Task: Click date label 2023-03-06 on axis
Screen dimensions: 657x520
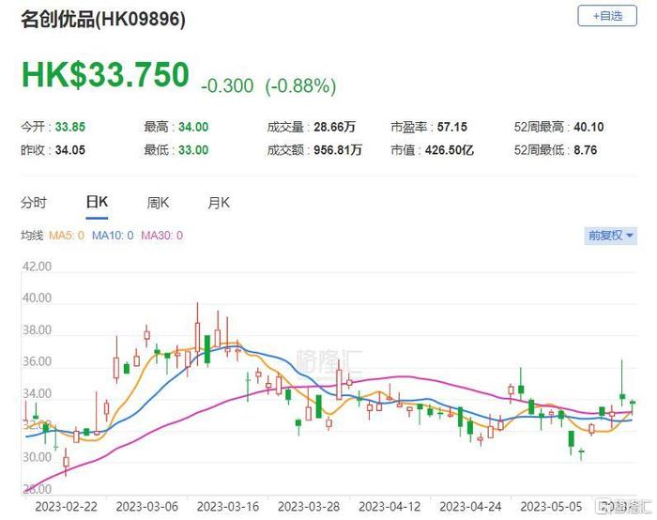Action: 147,507
